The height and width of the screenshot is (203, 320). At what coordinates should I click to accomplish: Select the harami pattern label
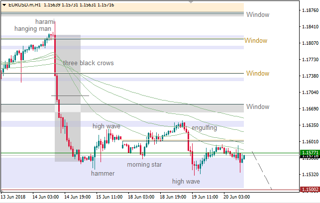45,22
